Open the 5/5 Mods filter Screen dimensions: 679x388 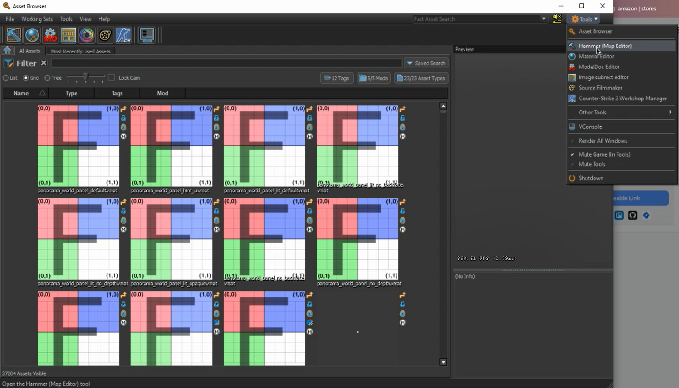374,78
